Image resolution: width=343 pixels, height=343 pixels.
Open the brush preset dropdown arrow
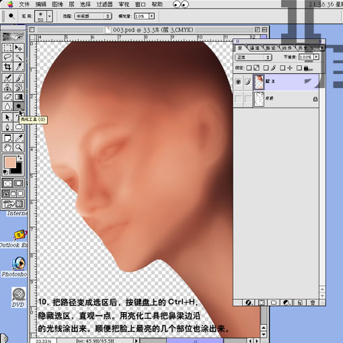click(50, 16)
